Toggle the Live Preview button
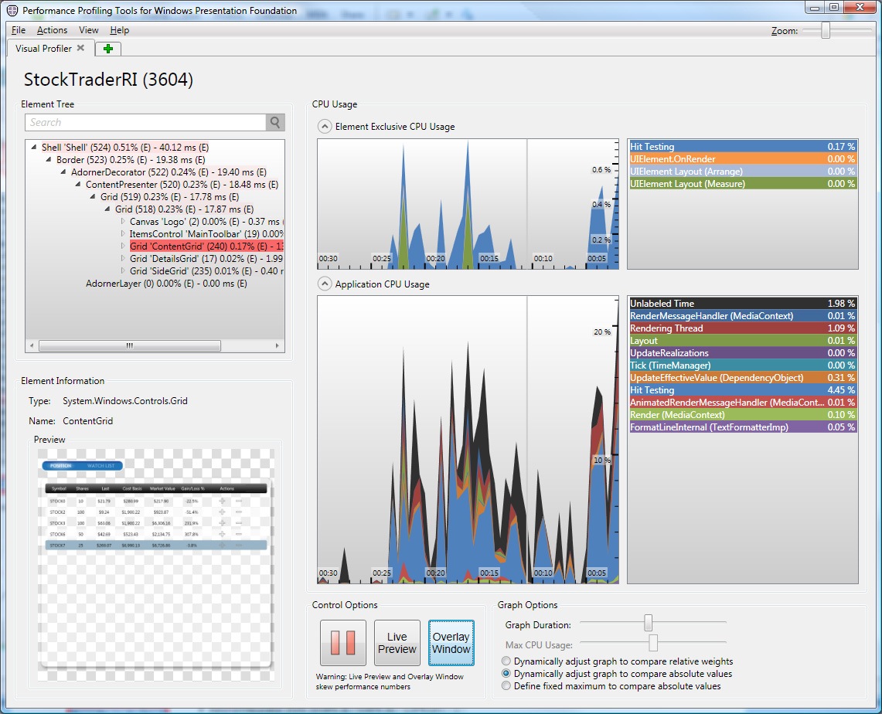The width and height of the screenshot is (882, 714). (x=397, y=643)
